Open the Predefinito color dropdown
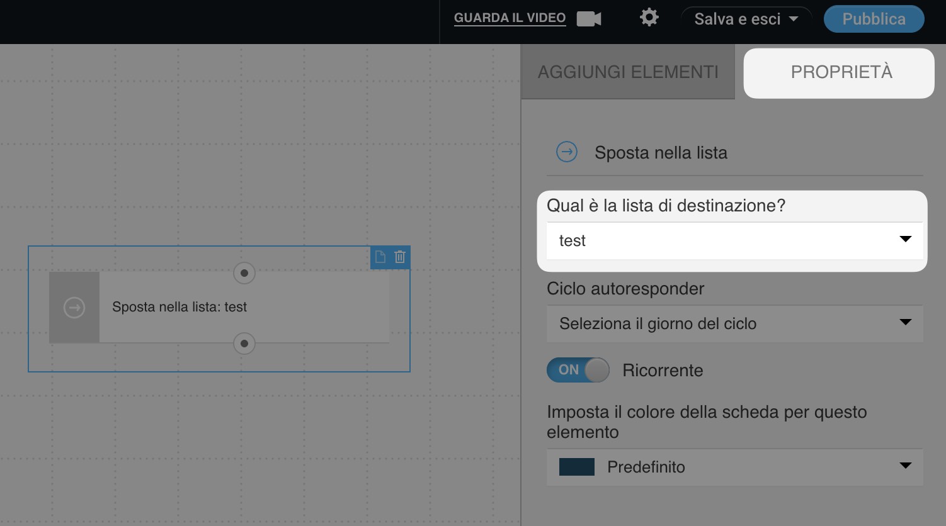This screenshot has width=946, height=526. 734,467
